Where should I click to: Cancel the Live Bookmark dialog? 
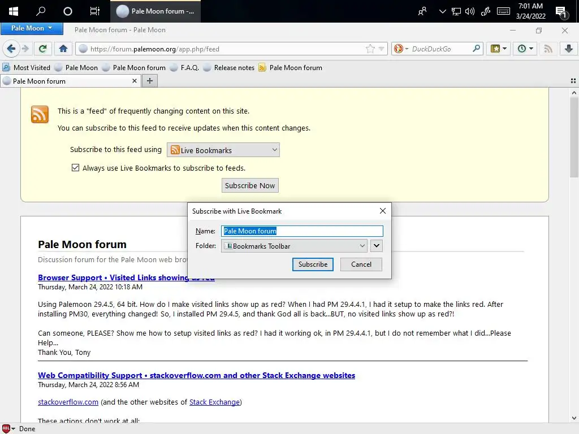point(361,264)
